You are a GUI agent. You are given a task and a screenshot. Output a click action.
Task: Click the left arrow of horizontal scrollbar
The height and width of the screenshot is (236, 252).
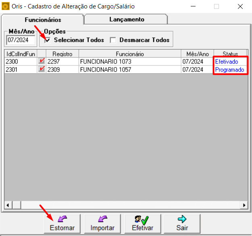(x=8, y=205)
